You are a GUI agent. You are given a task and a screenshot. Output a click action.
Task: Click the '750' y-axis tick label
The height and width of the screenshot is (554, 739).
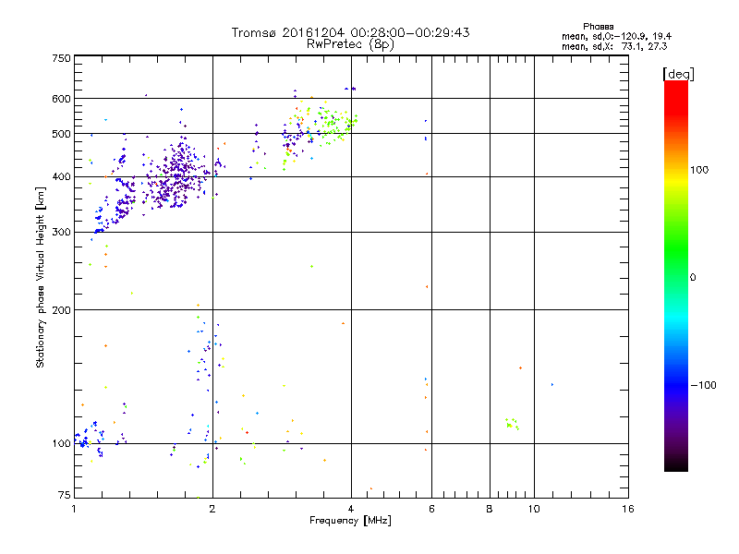pyautogui.click(x=61, y=58)
